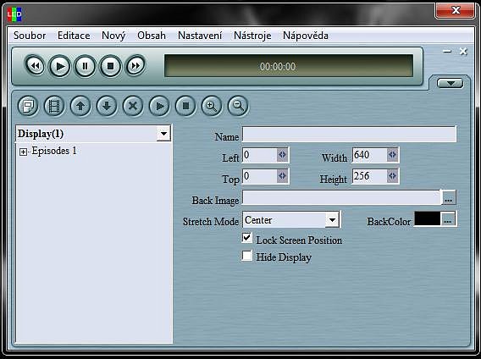Screen dimensions: 481x359
Task: Open the Soubor menu
Action: (30, 36)
